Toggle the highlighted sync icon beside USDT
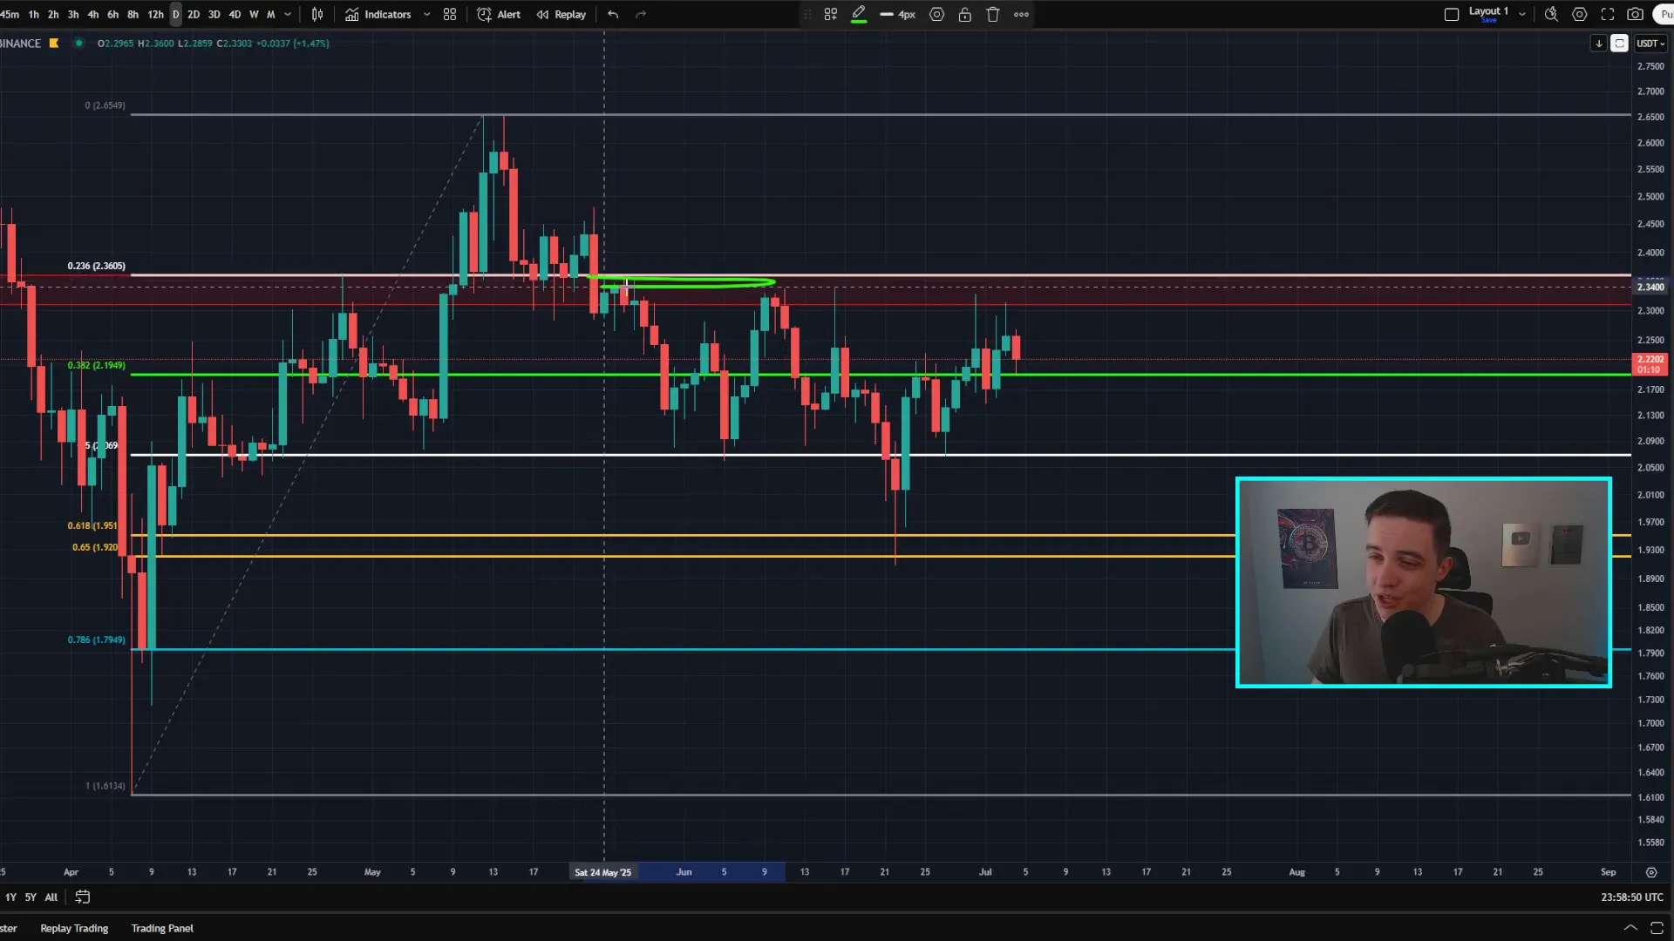 point(1619,44)
